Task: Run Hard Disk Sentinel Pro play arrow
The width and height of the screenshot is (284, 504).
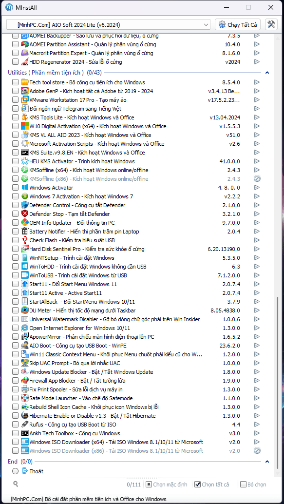Action: tap(257, 249)
